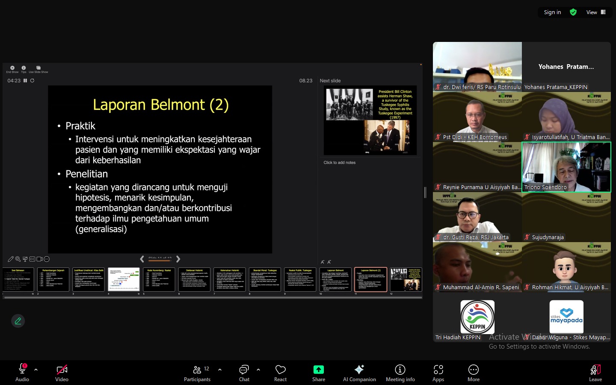Open the Apps menu

click(x=438, y=372)
